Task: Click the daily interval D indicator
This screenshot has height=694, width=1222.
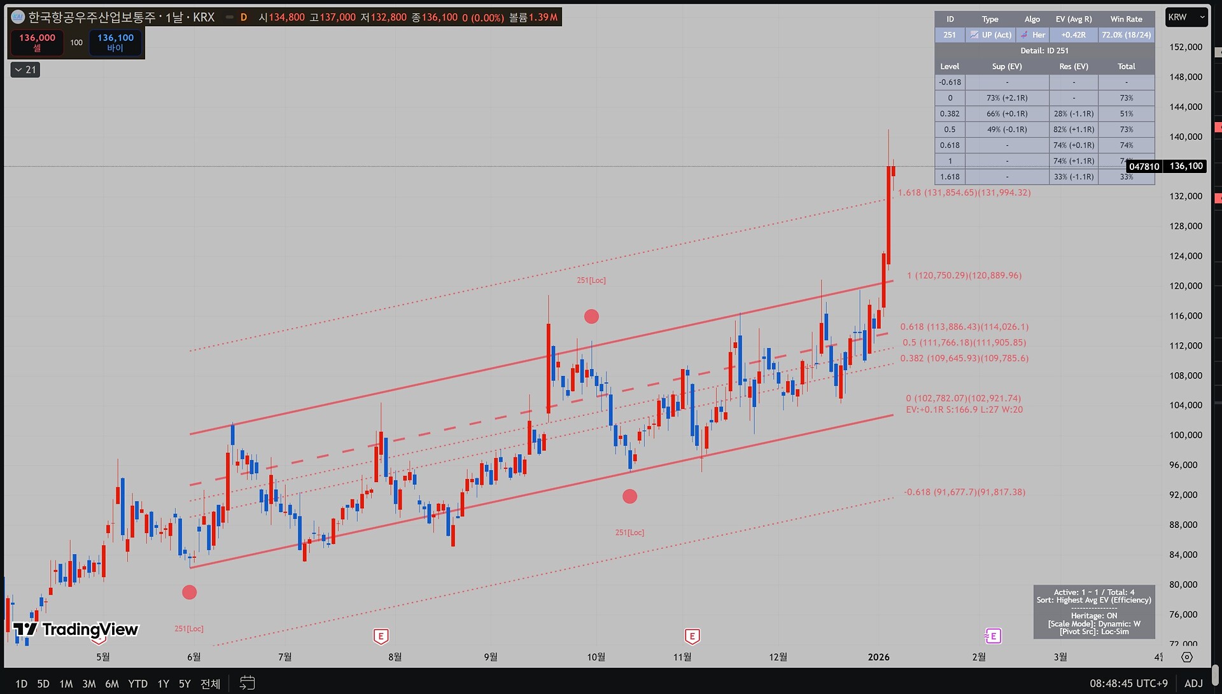Action: 244,17
